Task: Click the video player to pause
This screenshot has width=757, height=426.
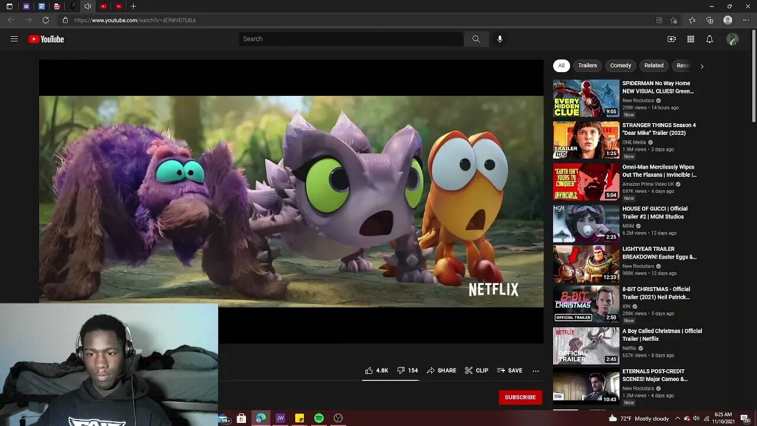Action: click(x=291, y=201)
